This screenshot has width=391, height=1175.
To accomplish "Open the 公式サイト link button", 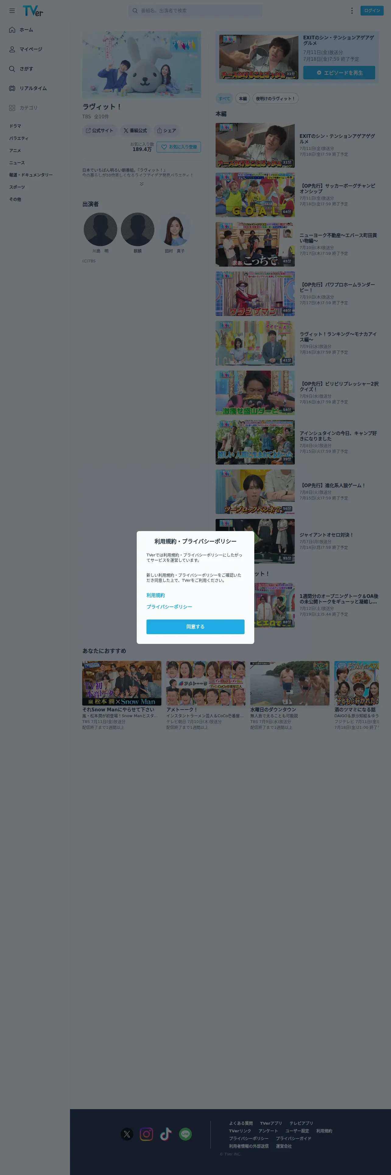I will click(99, 131).
